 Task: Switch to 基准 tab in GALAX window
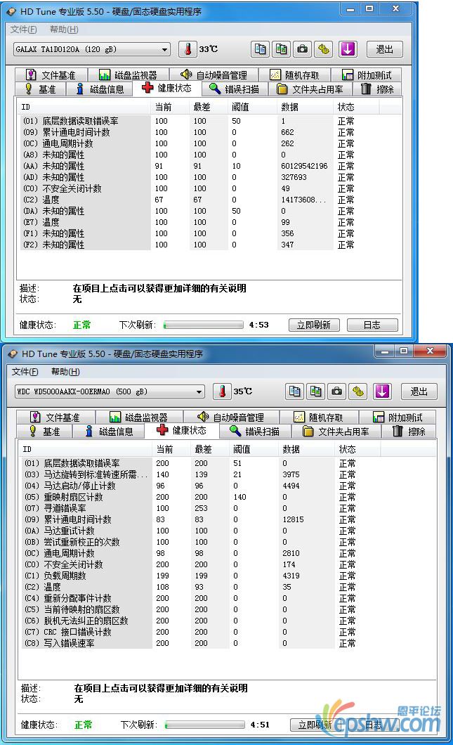point(40,89)
